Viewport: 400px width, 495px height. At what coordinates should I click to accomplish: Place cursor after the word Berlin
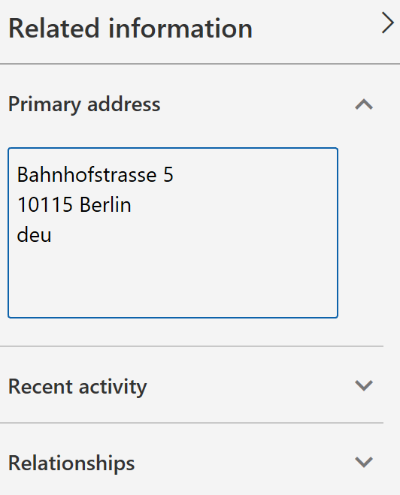pos(132,204)
